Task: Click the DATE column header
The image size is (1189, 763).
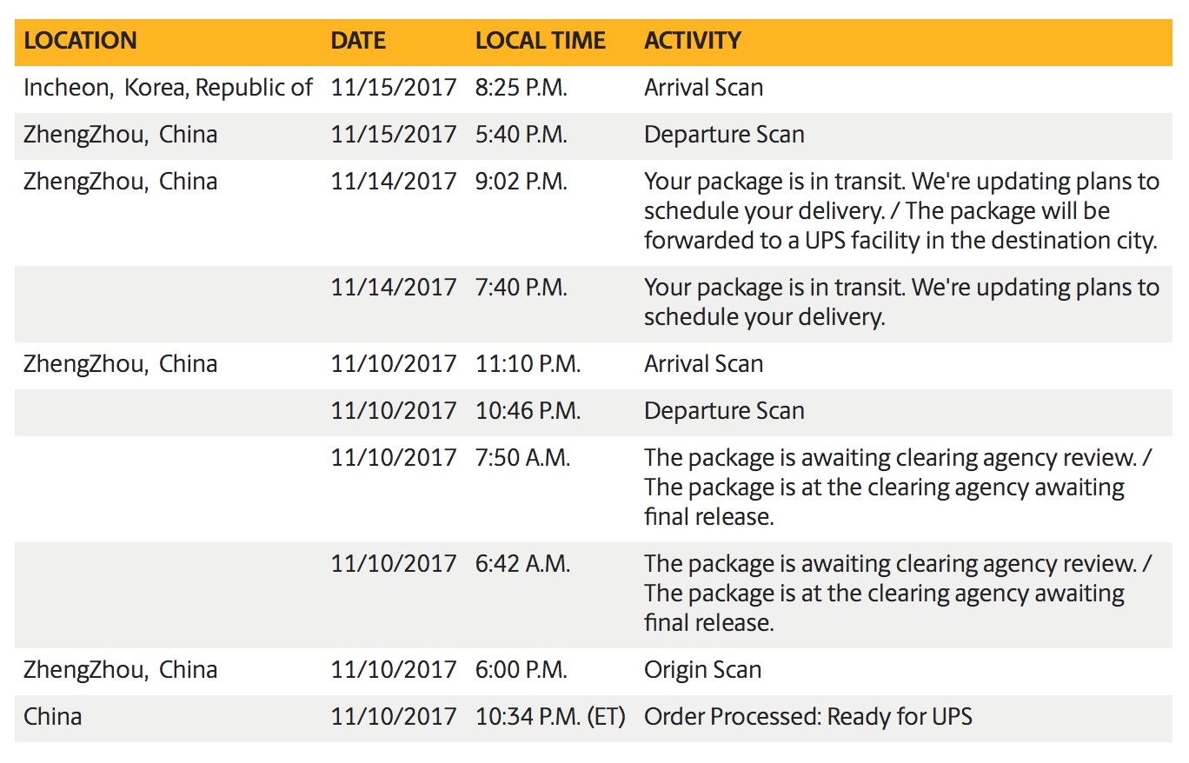Action: [x=358, y=41]
